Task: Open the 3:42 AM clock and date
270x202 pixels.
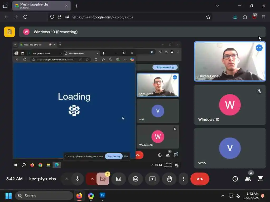Action: click(251, 196)
